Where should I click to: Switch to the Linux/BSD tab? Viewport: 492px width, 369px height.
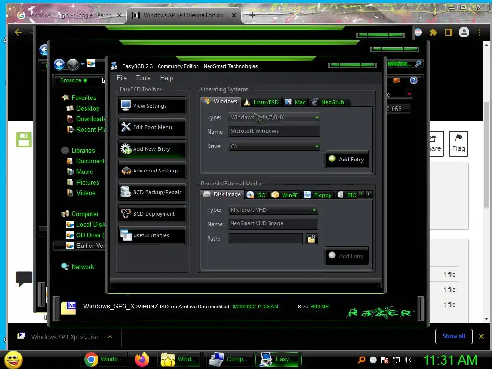(x=261, y=102)
